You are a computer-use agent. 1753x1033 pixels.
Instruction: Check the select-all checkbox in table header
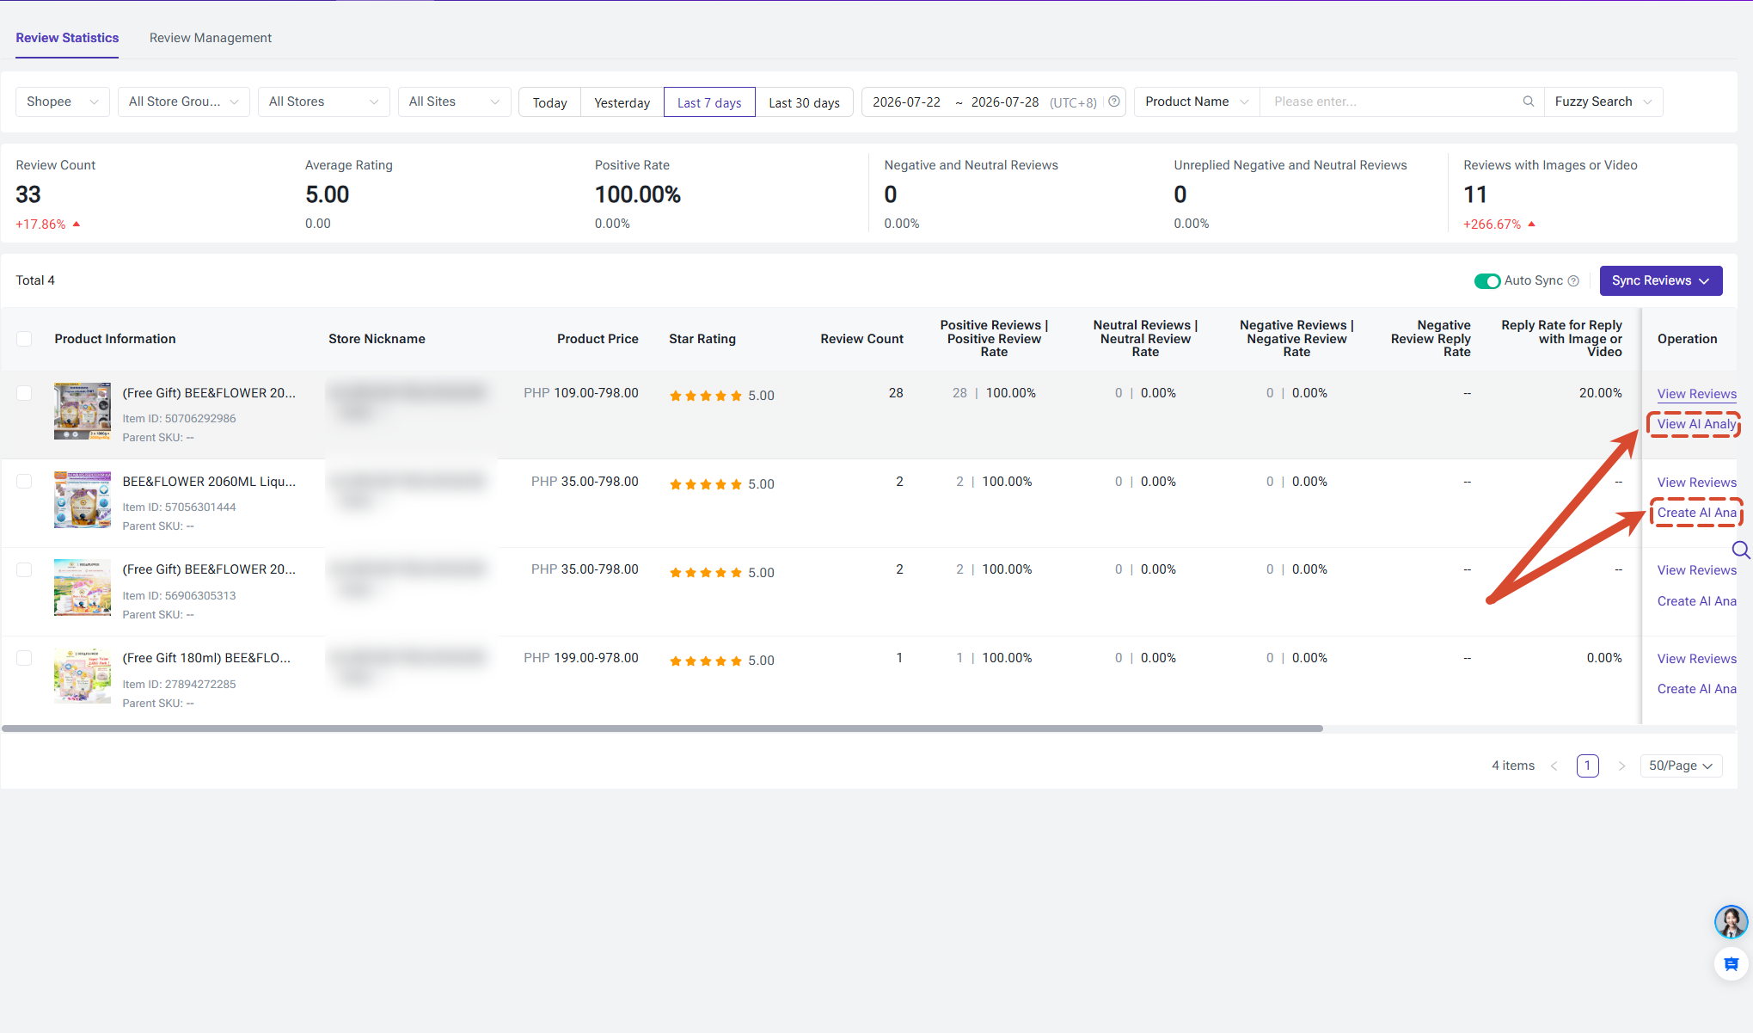(x=24, y=339)
